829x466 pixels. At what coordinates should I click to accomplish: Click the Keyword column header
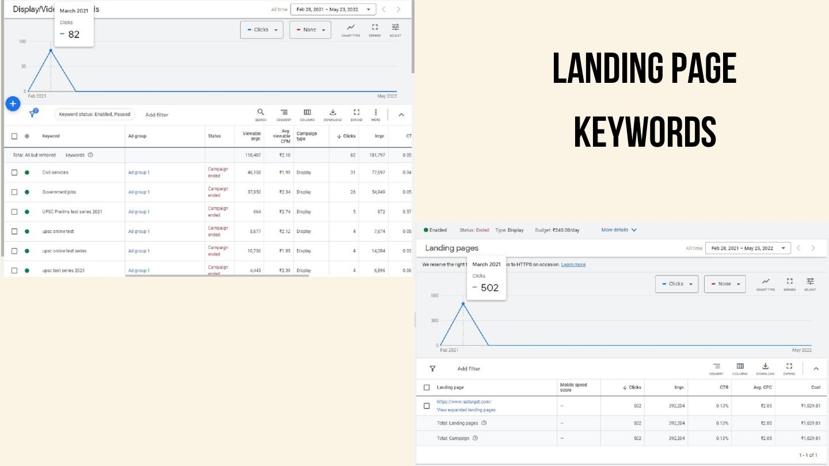click(x=51, y=136)
